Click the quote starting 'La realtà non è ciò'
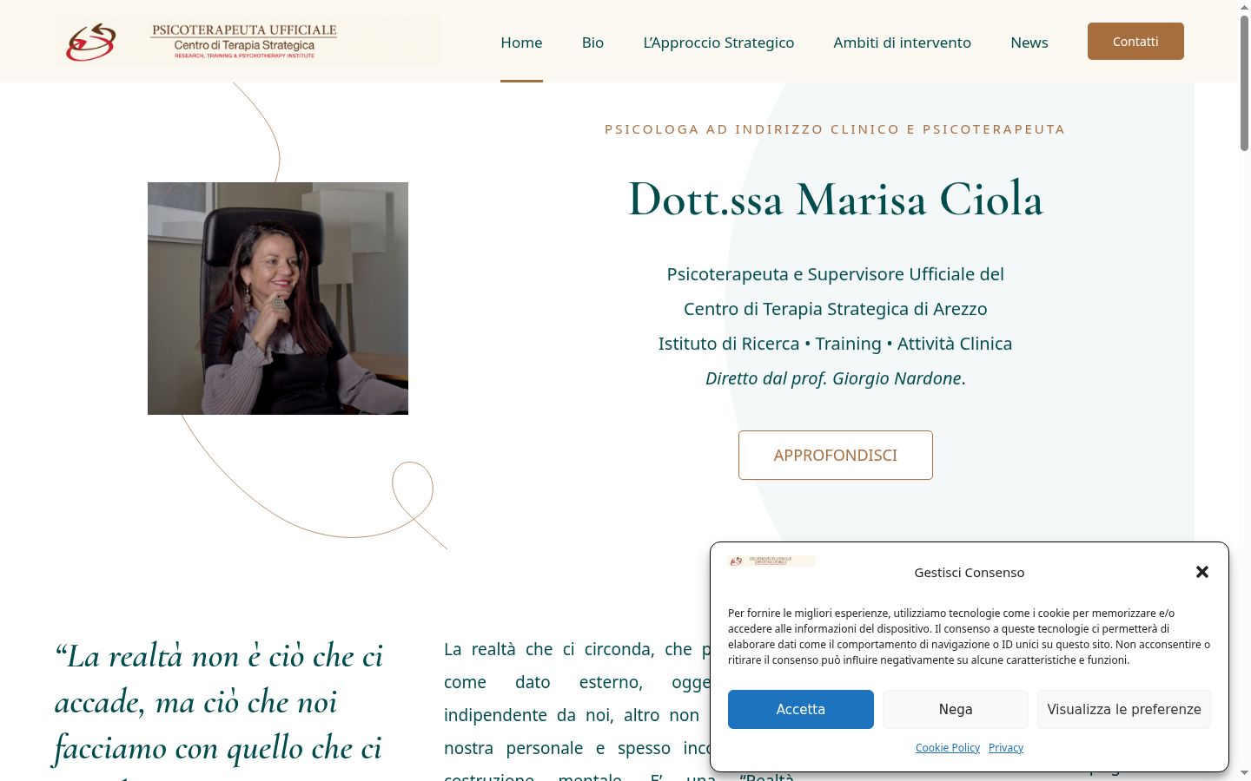 [219, 710]
